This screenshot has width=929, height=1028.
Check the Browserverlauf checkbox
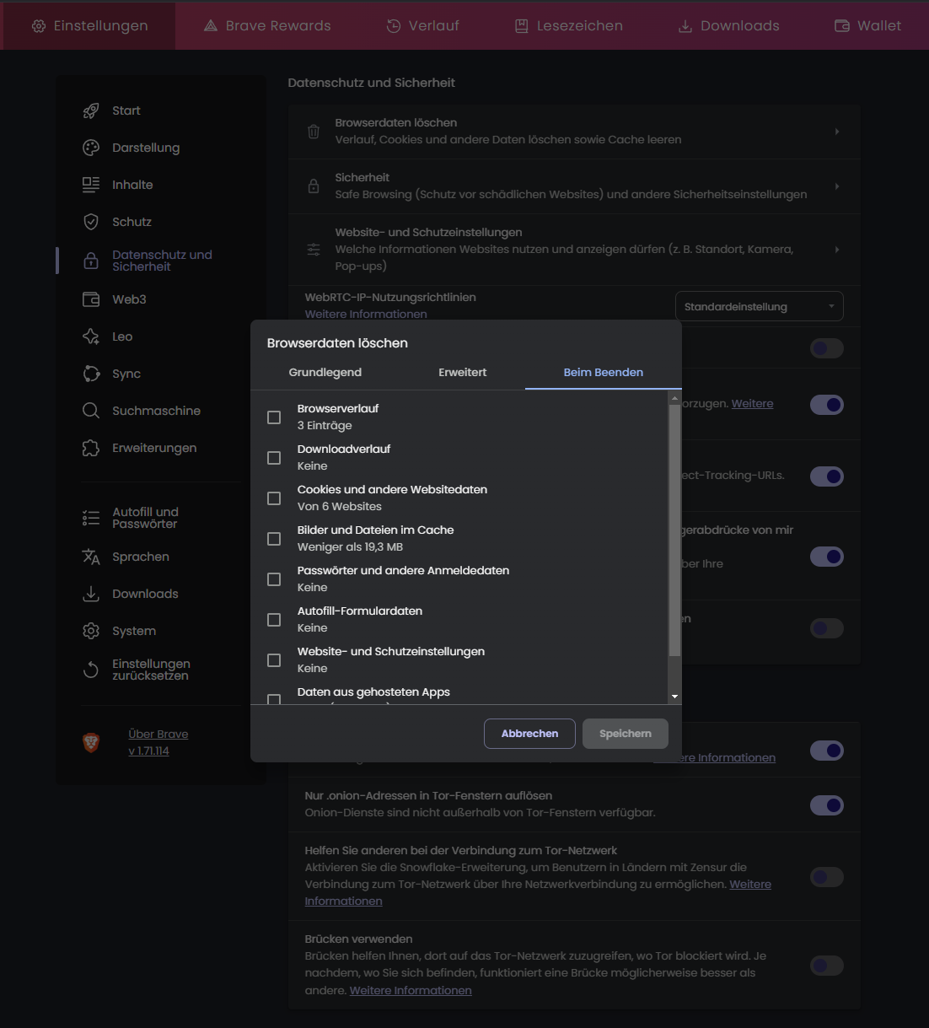[x=274, y=417]
